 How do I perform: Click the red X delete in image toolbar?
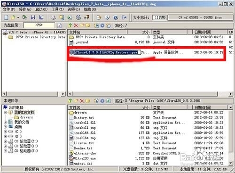(x=76, y=25)
